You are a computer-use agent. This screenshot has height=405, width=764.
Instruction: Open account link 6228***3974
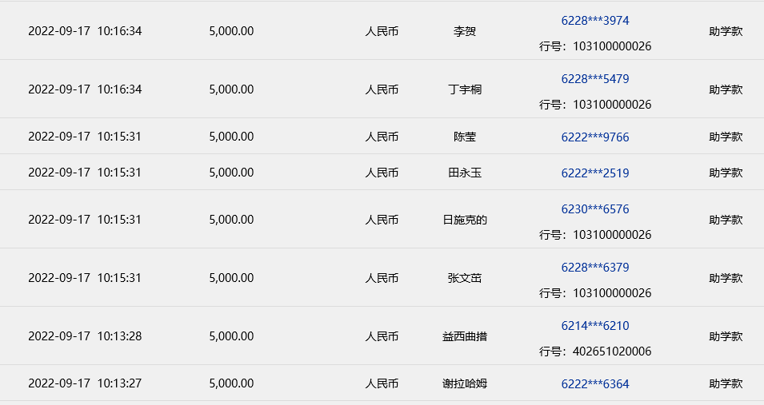[595, 21]
